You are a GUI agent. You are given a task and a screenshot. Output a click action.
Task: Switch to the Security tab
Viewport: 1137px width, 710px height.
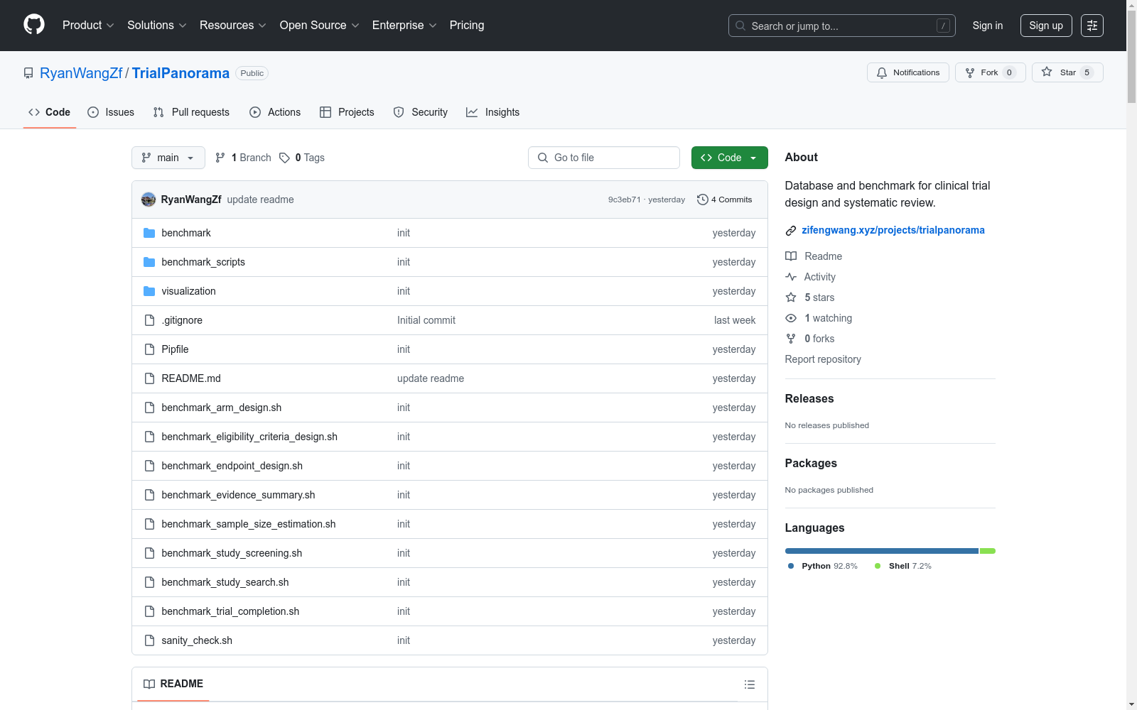421,112
